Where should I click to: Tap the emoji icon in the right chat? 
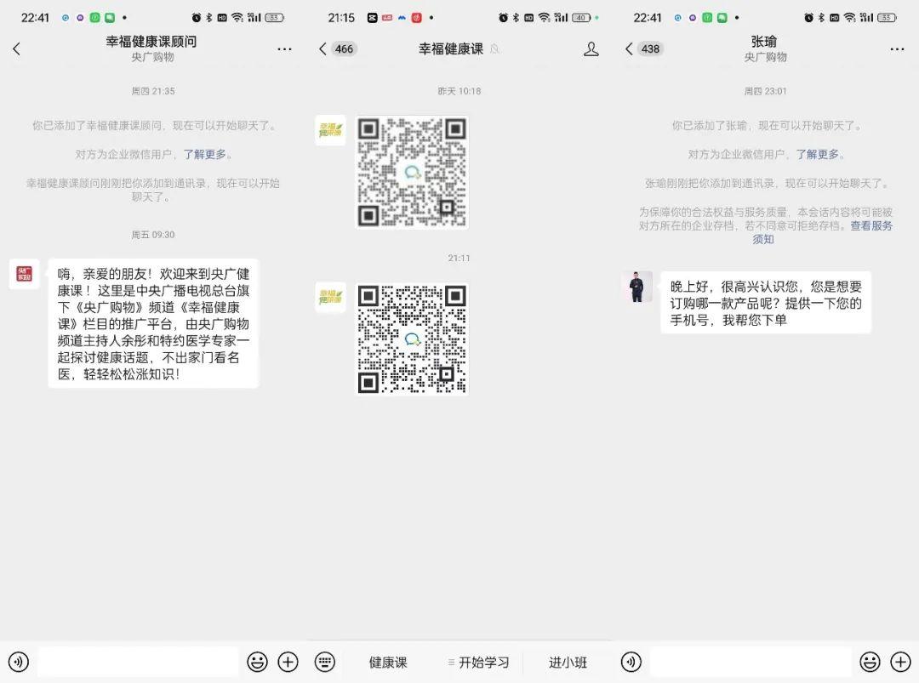pos(870,662)
